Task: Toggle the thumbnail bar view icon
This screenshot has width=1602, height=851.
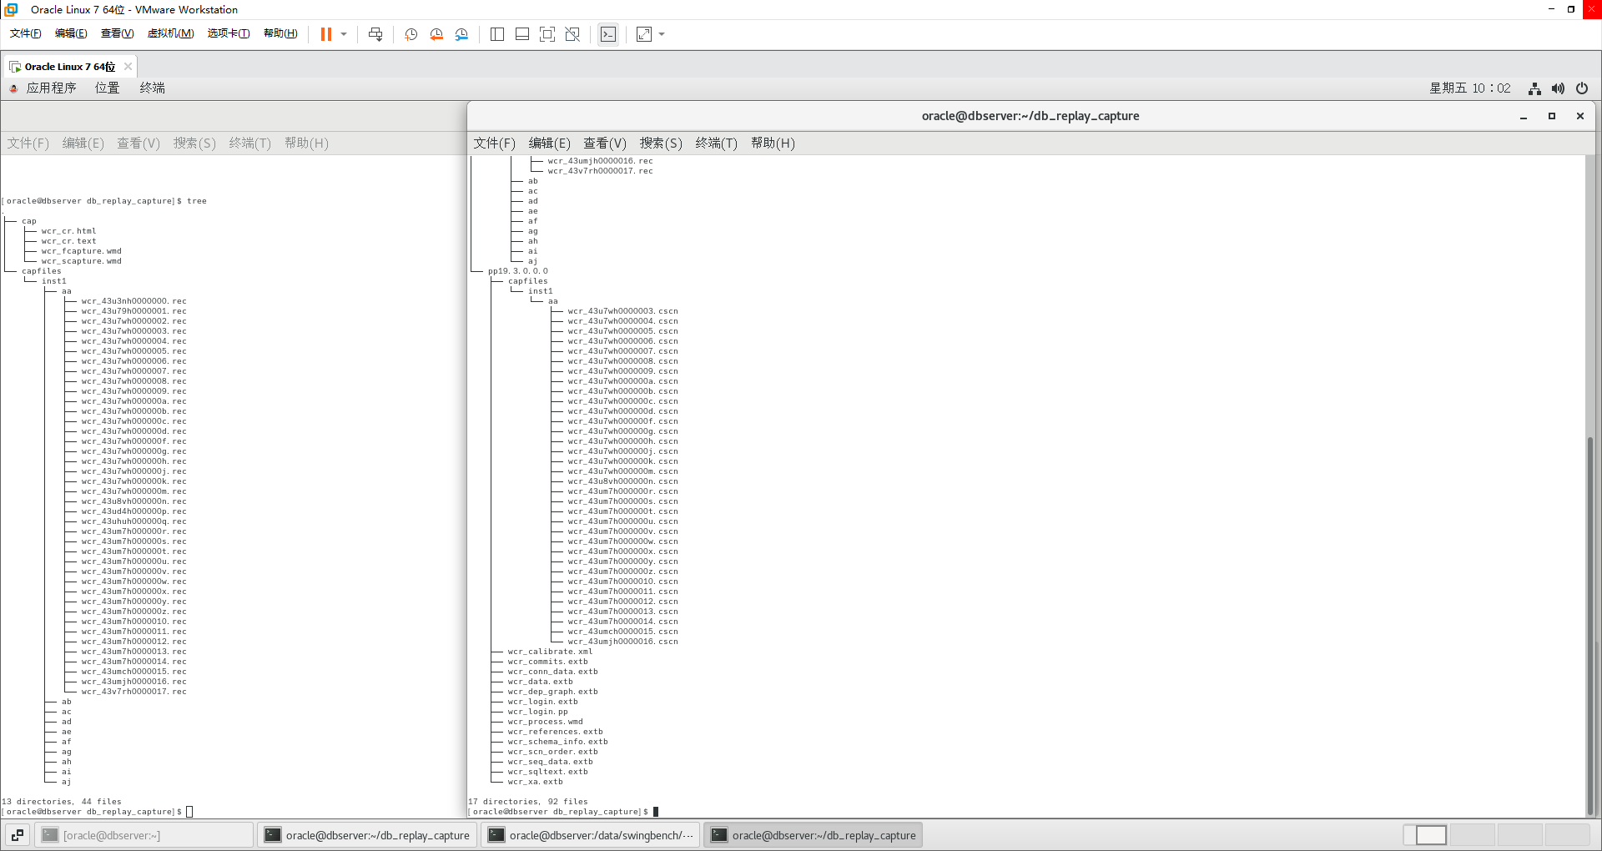Action: (x=522, y=34)
